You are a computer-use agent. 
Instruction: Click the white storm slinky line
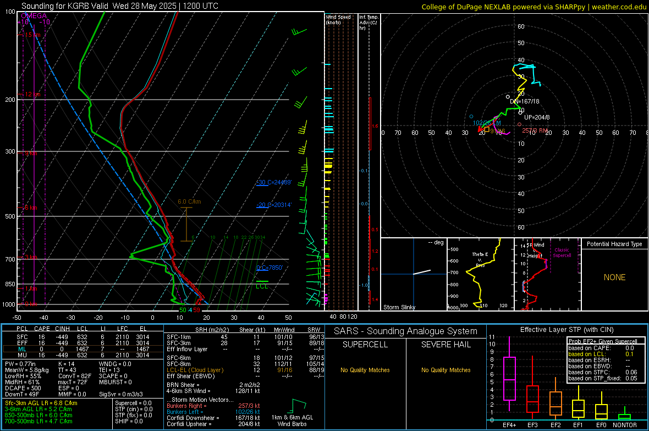(422, 272)
